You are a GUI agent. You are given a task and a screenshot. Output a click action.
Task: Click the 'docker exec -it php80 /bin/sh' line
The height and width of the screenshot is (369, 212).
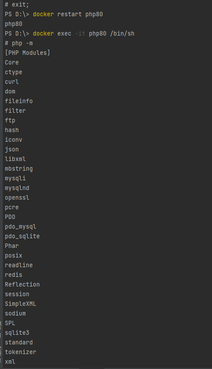[70, 34]
